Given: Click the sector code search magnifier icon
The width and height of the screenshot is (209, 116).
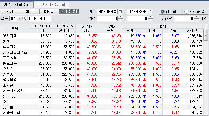Looking at the screenshot, I should tap(24, 18).
